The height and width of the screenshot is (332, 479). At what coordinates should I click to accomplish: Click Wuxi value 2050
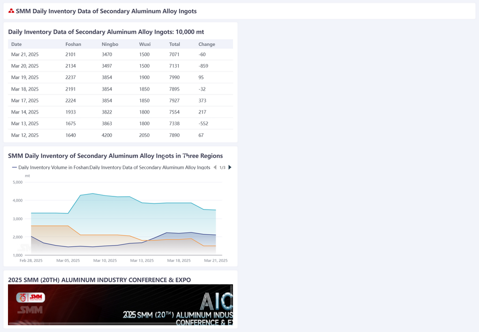click(x=145, y=135)
